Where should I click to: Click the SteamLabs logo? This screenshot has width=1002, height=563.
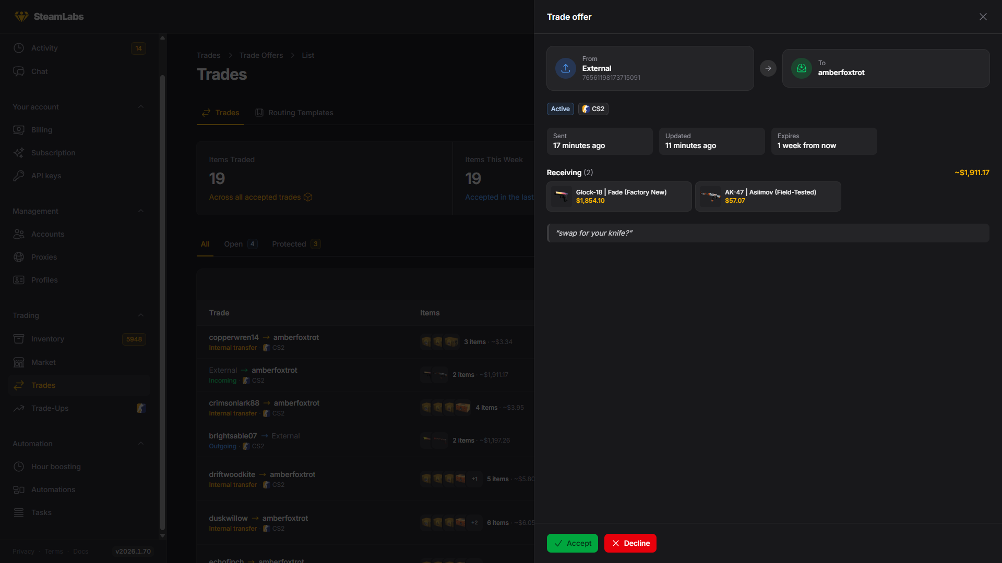pos(49,17)
